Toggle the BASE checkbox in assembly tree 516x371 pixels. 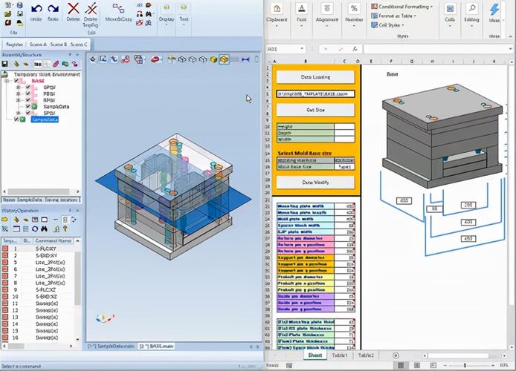tap(16, 81)
